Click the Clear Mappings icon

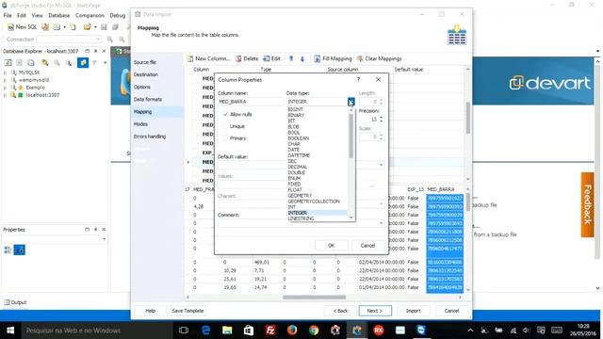[x=360, y=58]
